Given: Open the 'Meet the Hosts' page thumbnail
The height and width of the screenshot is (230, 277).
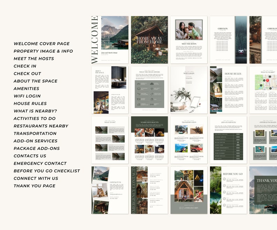Looking at the screenshot, I should [x=189, y=40].
